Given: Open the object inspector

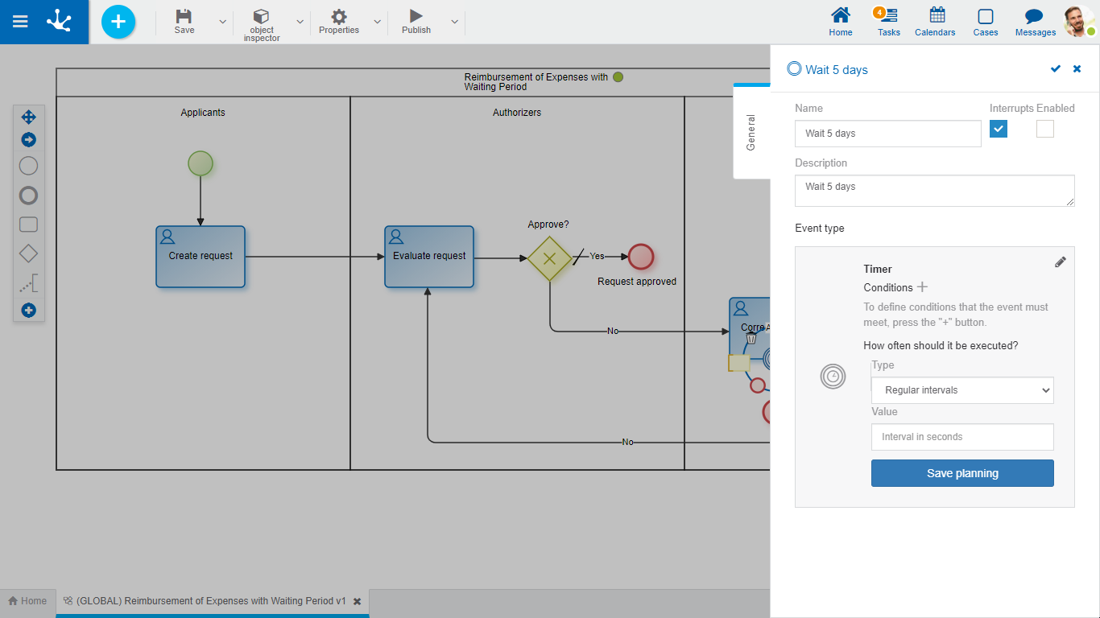Looking at the screenshot, I should pyautogui.click(x=261, y=18).
